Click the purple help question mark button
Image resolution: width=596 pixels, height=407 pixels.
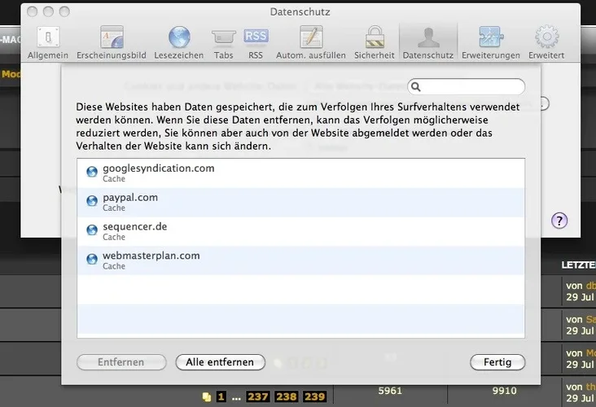coord(559,221)
